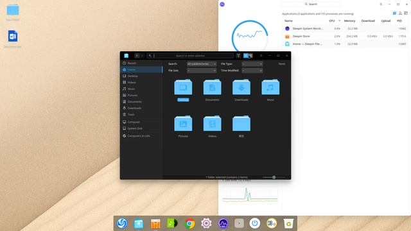Viewport: 411px width, 231px height.
Task: Click the file manager app logo icon
Action: point(126,56)
